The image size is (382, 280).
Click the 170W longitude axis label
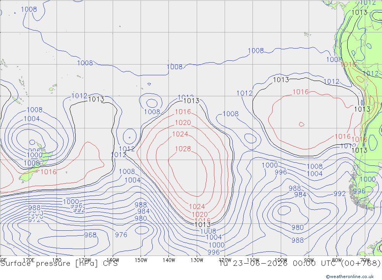coord(85,260)
